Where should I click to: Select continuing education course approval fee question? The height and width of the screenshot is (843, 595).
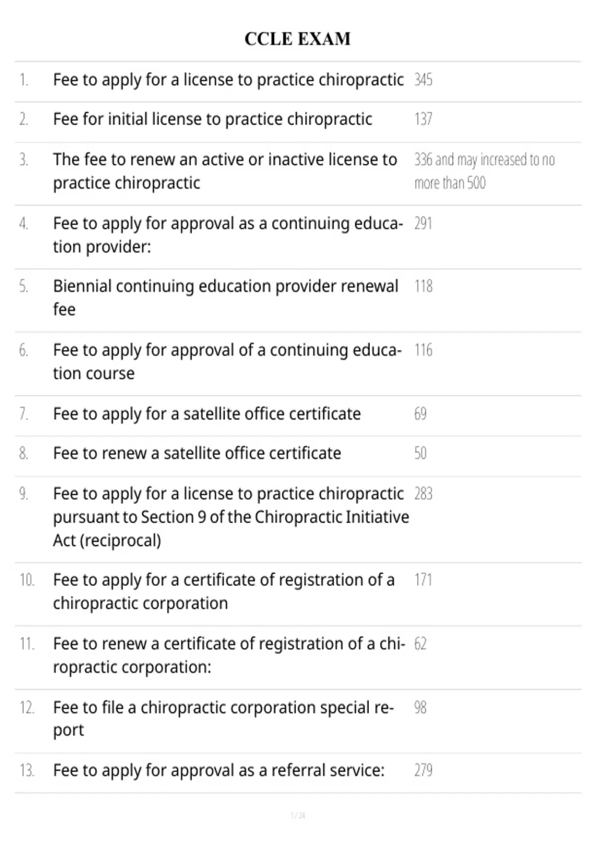[227, 361]
